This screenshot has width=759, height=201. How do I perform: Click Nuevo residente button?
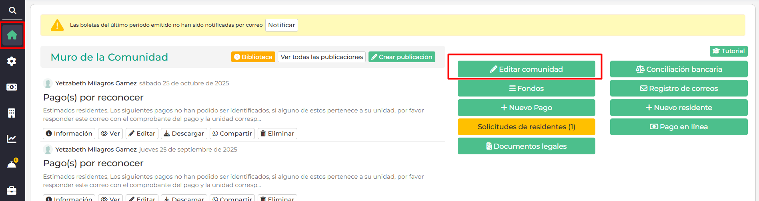(679, 108)
